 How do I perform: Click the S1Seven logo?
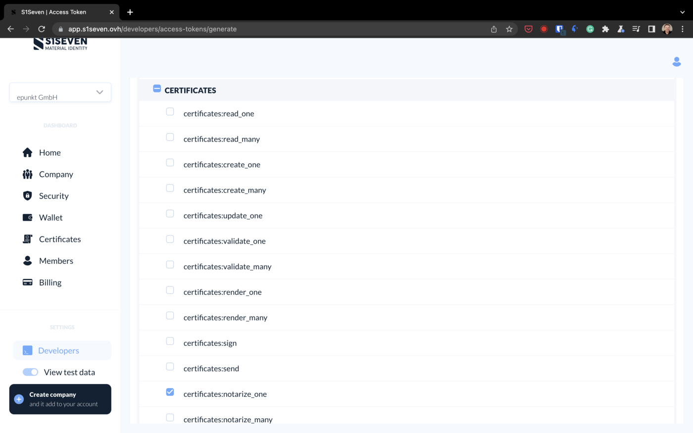click(x=60, y=44)
